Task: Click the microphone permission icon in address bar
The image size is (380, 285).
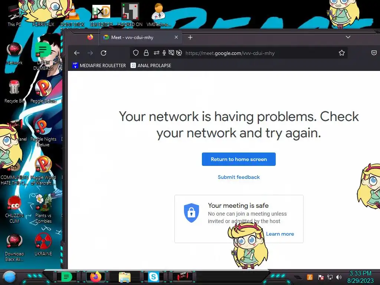Action: tap(164, 53)
